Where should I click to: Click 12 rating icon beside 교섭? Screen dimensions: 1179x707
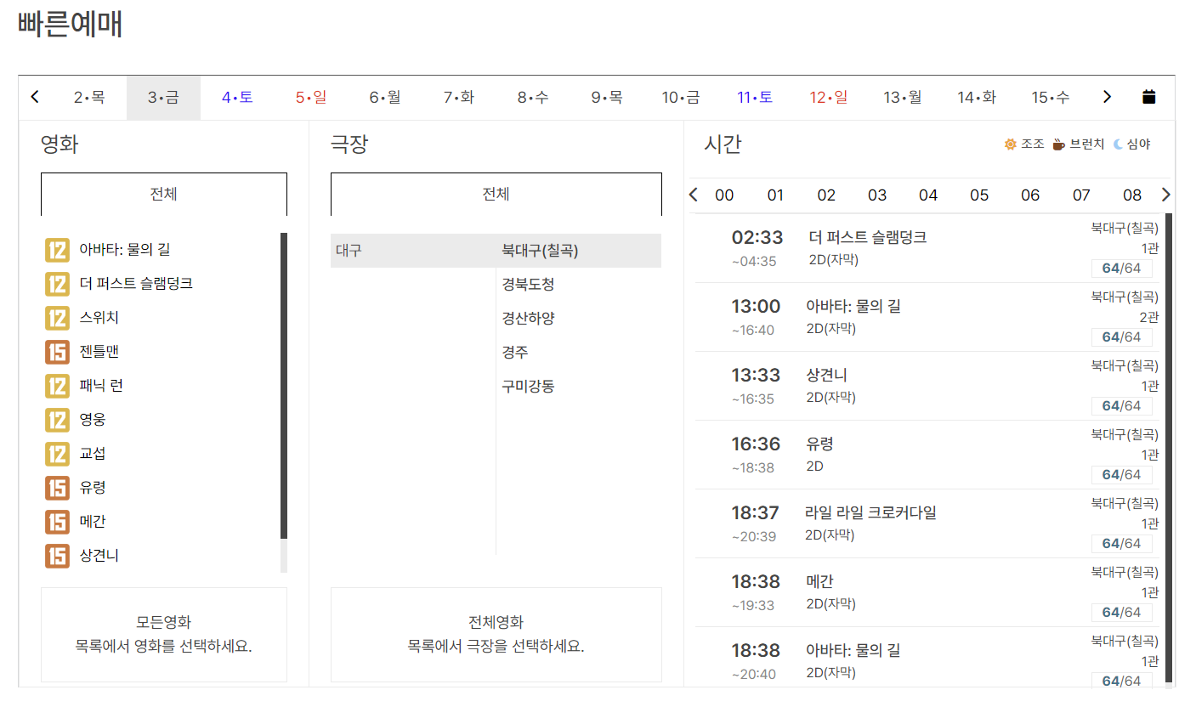coord(57,454)
